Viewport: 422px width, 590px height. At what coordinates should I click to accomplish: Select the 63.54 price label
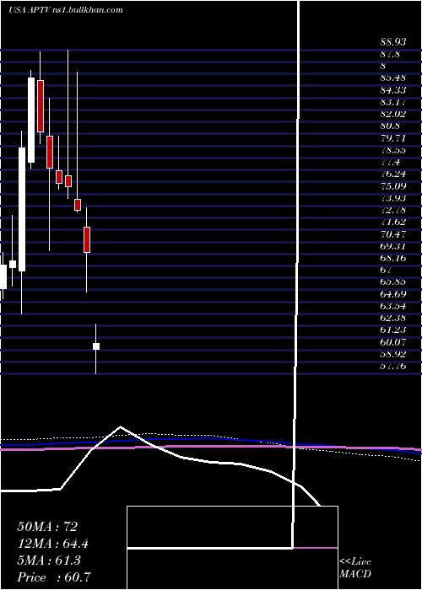pyautogui.click(x=392, y=305)
